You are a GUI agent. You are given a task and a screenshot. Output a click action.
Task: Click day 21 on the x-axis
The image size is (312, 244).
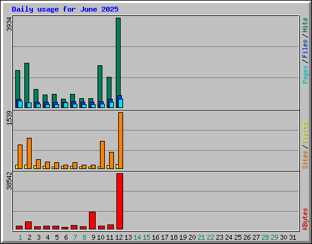tap(201, 237)
